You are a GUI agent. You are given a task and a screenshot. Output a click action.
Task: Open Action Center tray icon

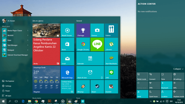coord(167,101)
